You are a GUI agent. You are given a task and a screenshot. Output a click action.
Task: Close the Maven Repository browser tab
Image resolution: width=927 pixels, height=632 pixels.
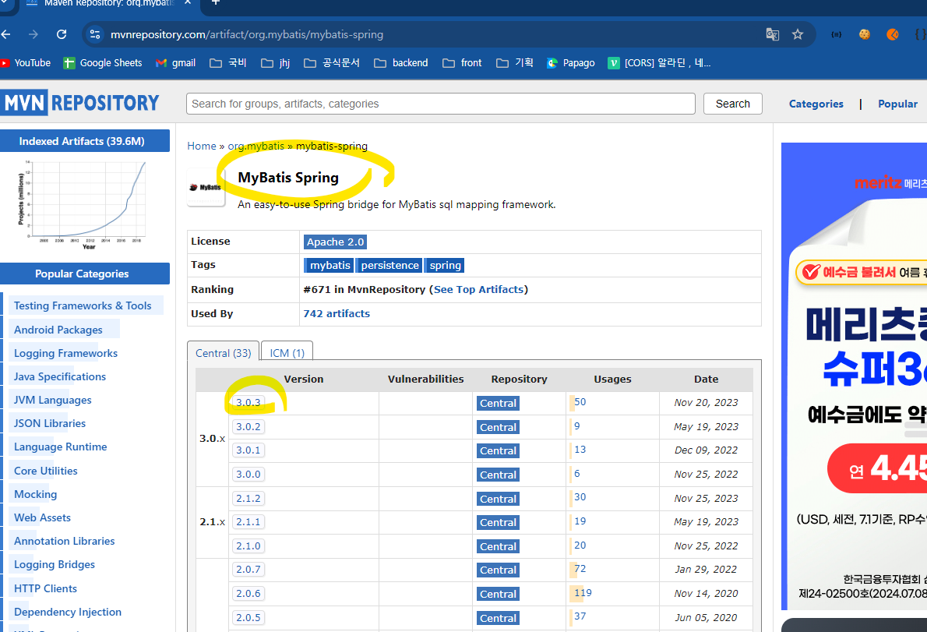pos(188,2)
